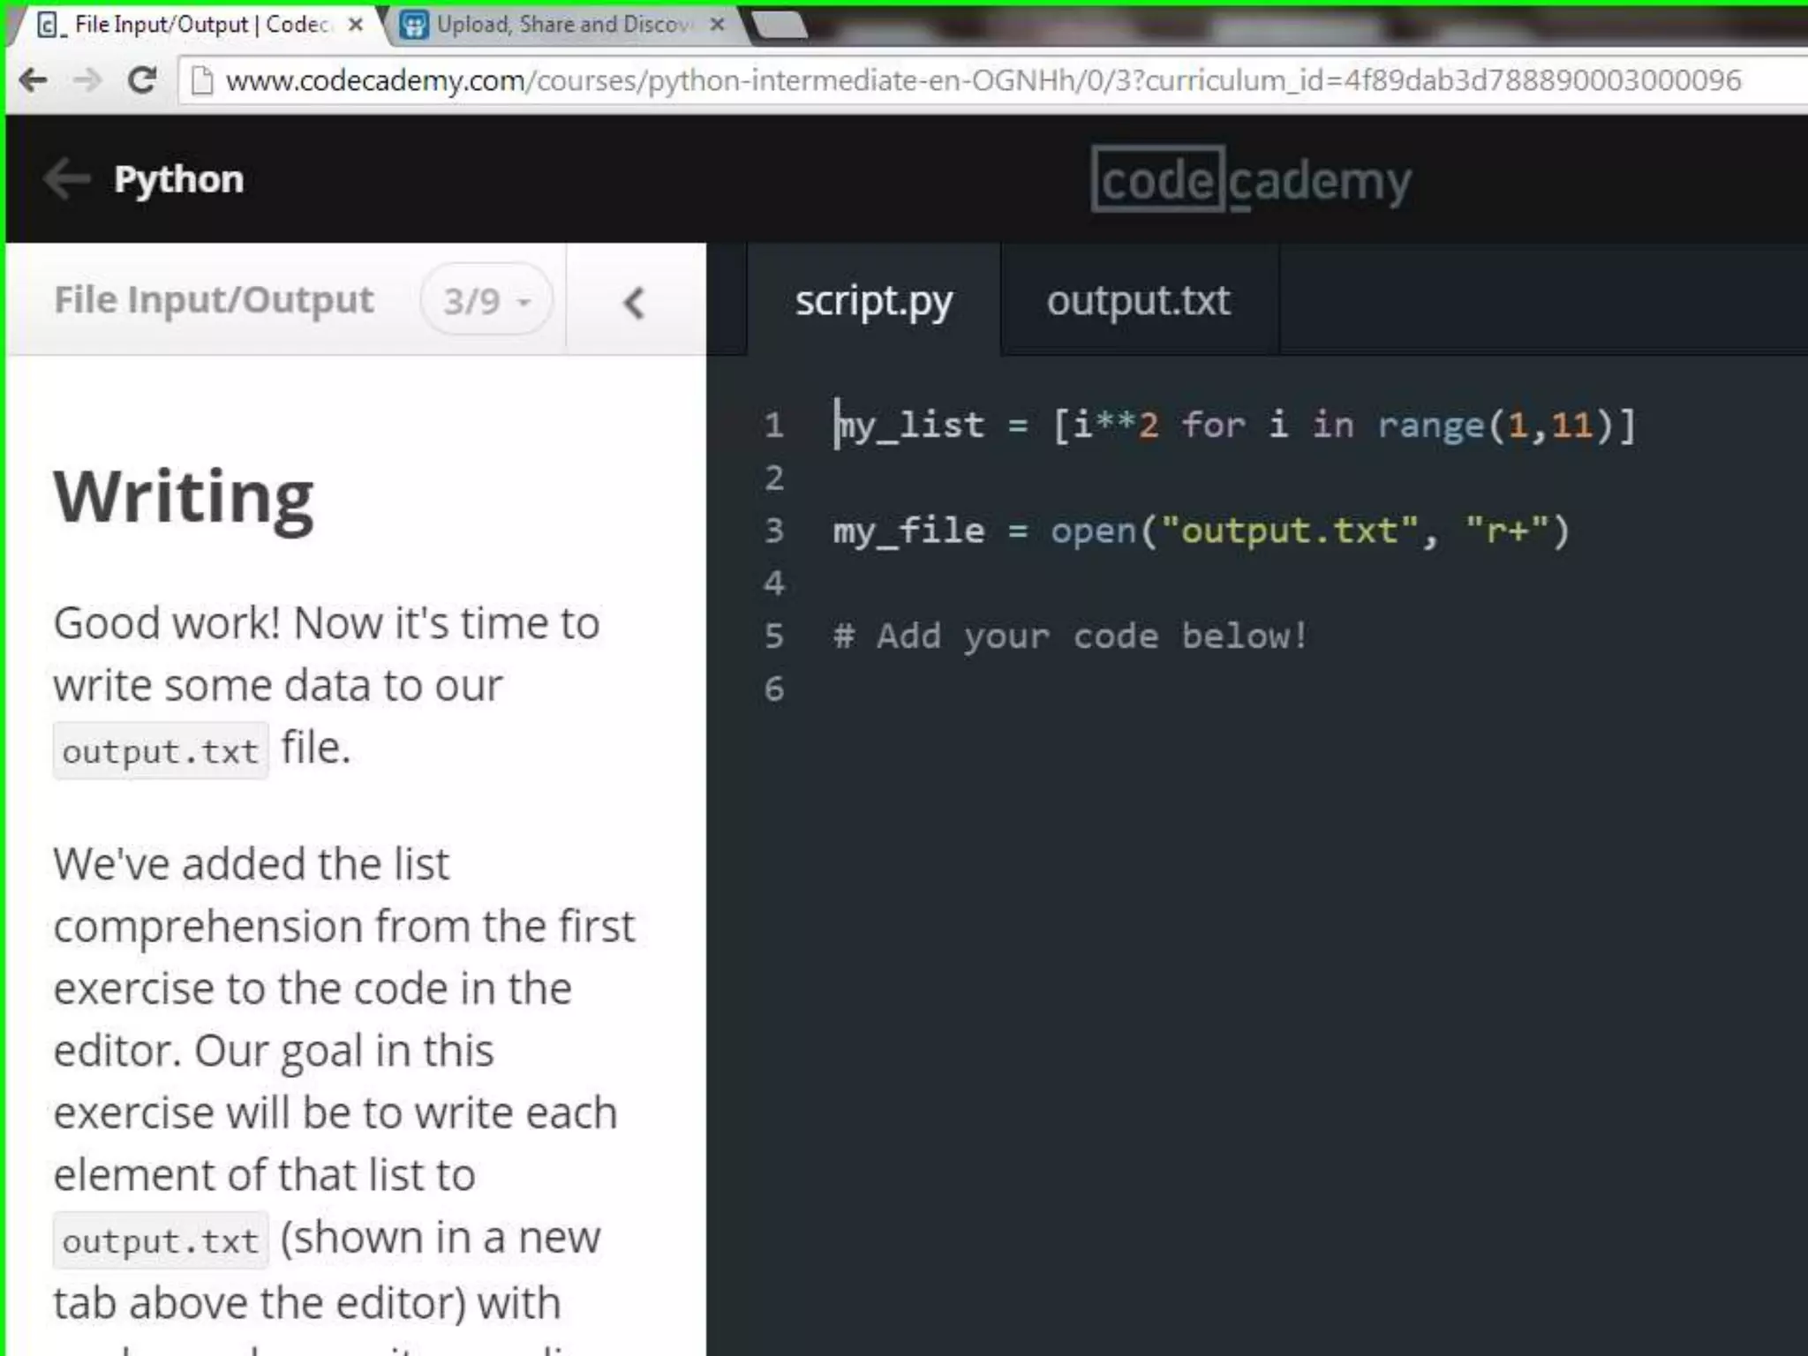Click the "r+" string in code
Screen dimensions: 1808x1356
[x=1506, y=531]
